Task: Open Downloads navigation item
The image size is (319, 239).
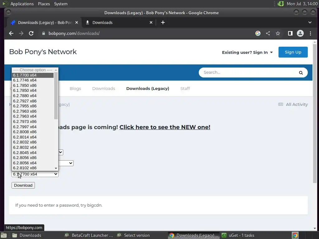Action: click(103, 89)
